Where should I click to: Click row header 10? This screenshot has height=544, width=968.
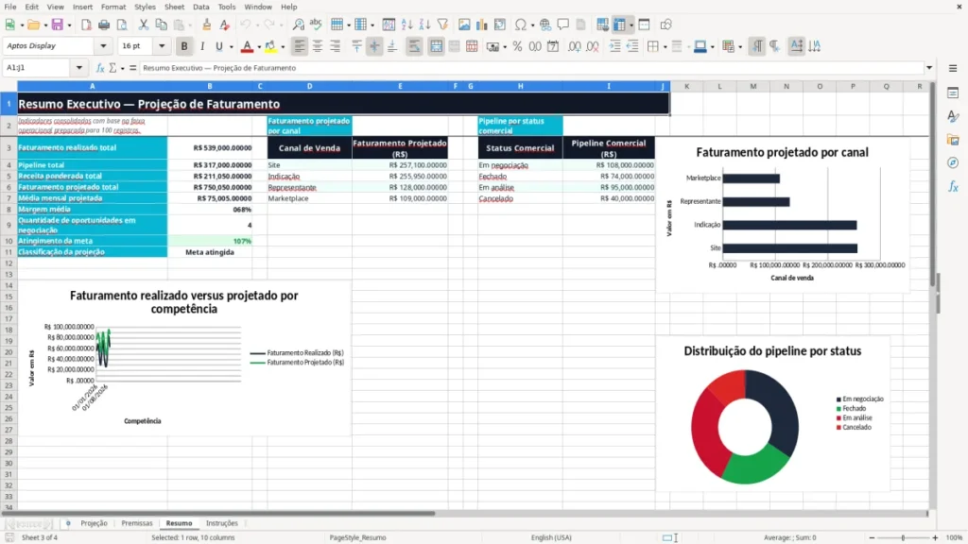coord(9,241)
